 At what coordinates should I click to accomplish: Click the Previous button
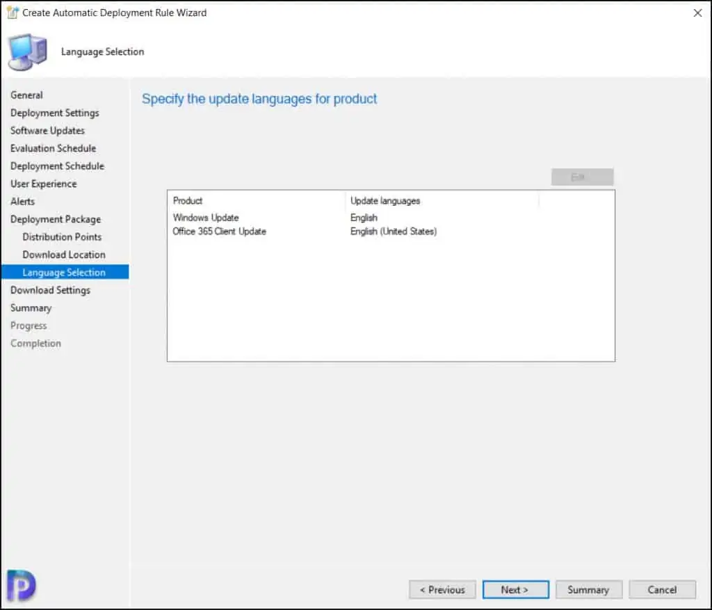(x=442, y=590)
